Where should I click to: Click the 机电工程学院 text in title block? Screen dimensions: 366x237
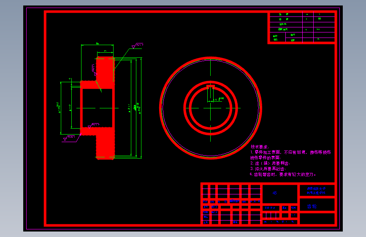(316, 193)
